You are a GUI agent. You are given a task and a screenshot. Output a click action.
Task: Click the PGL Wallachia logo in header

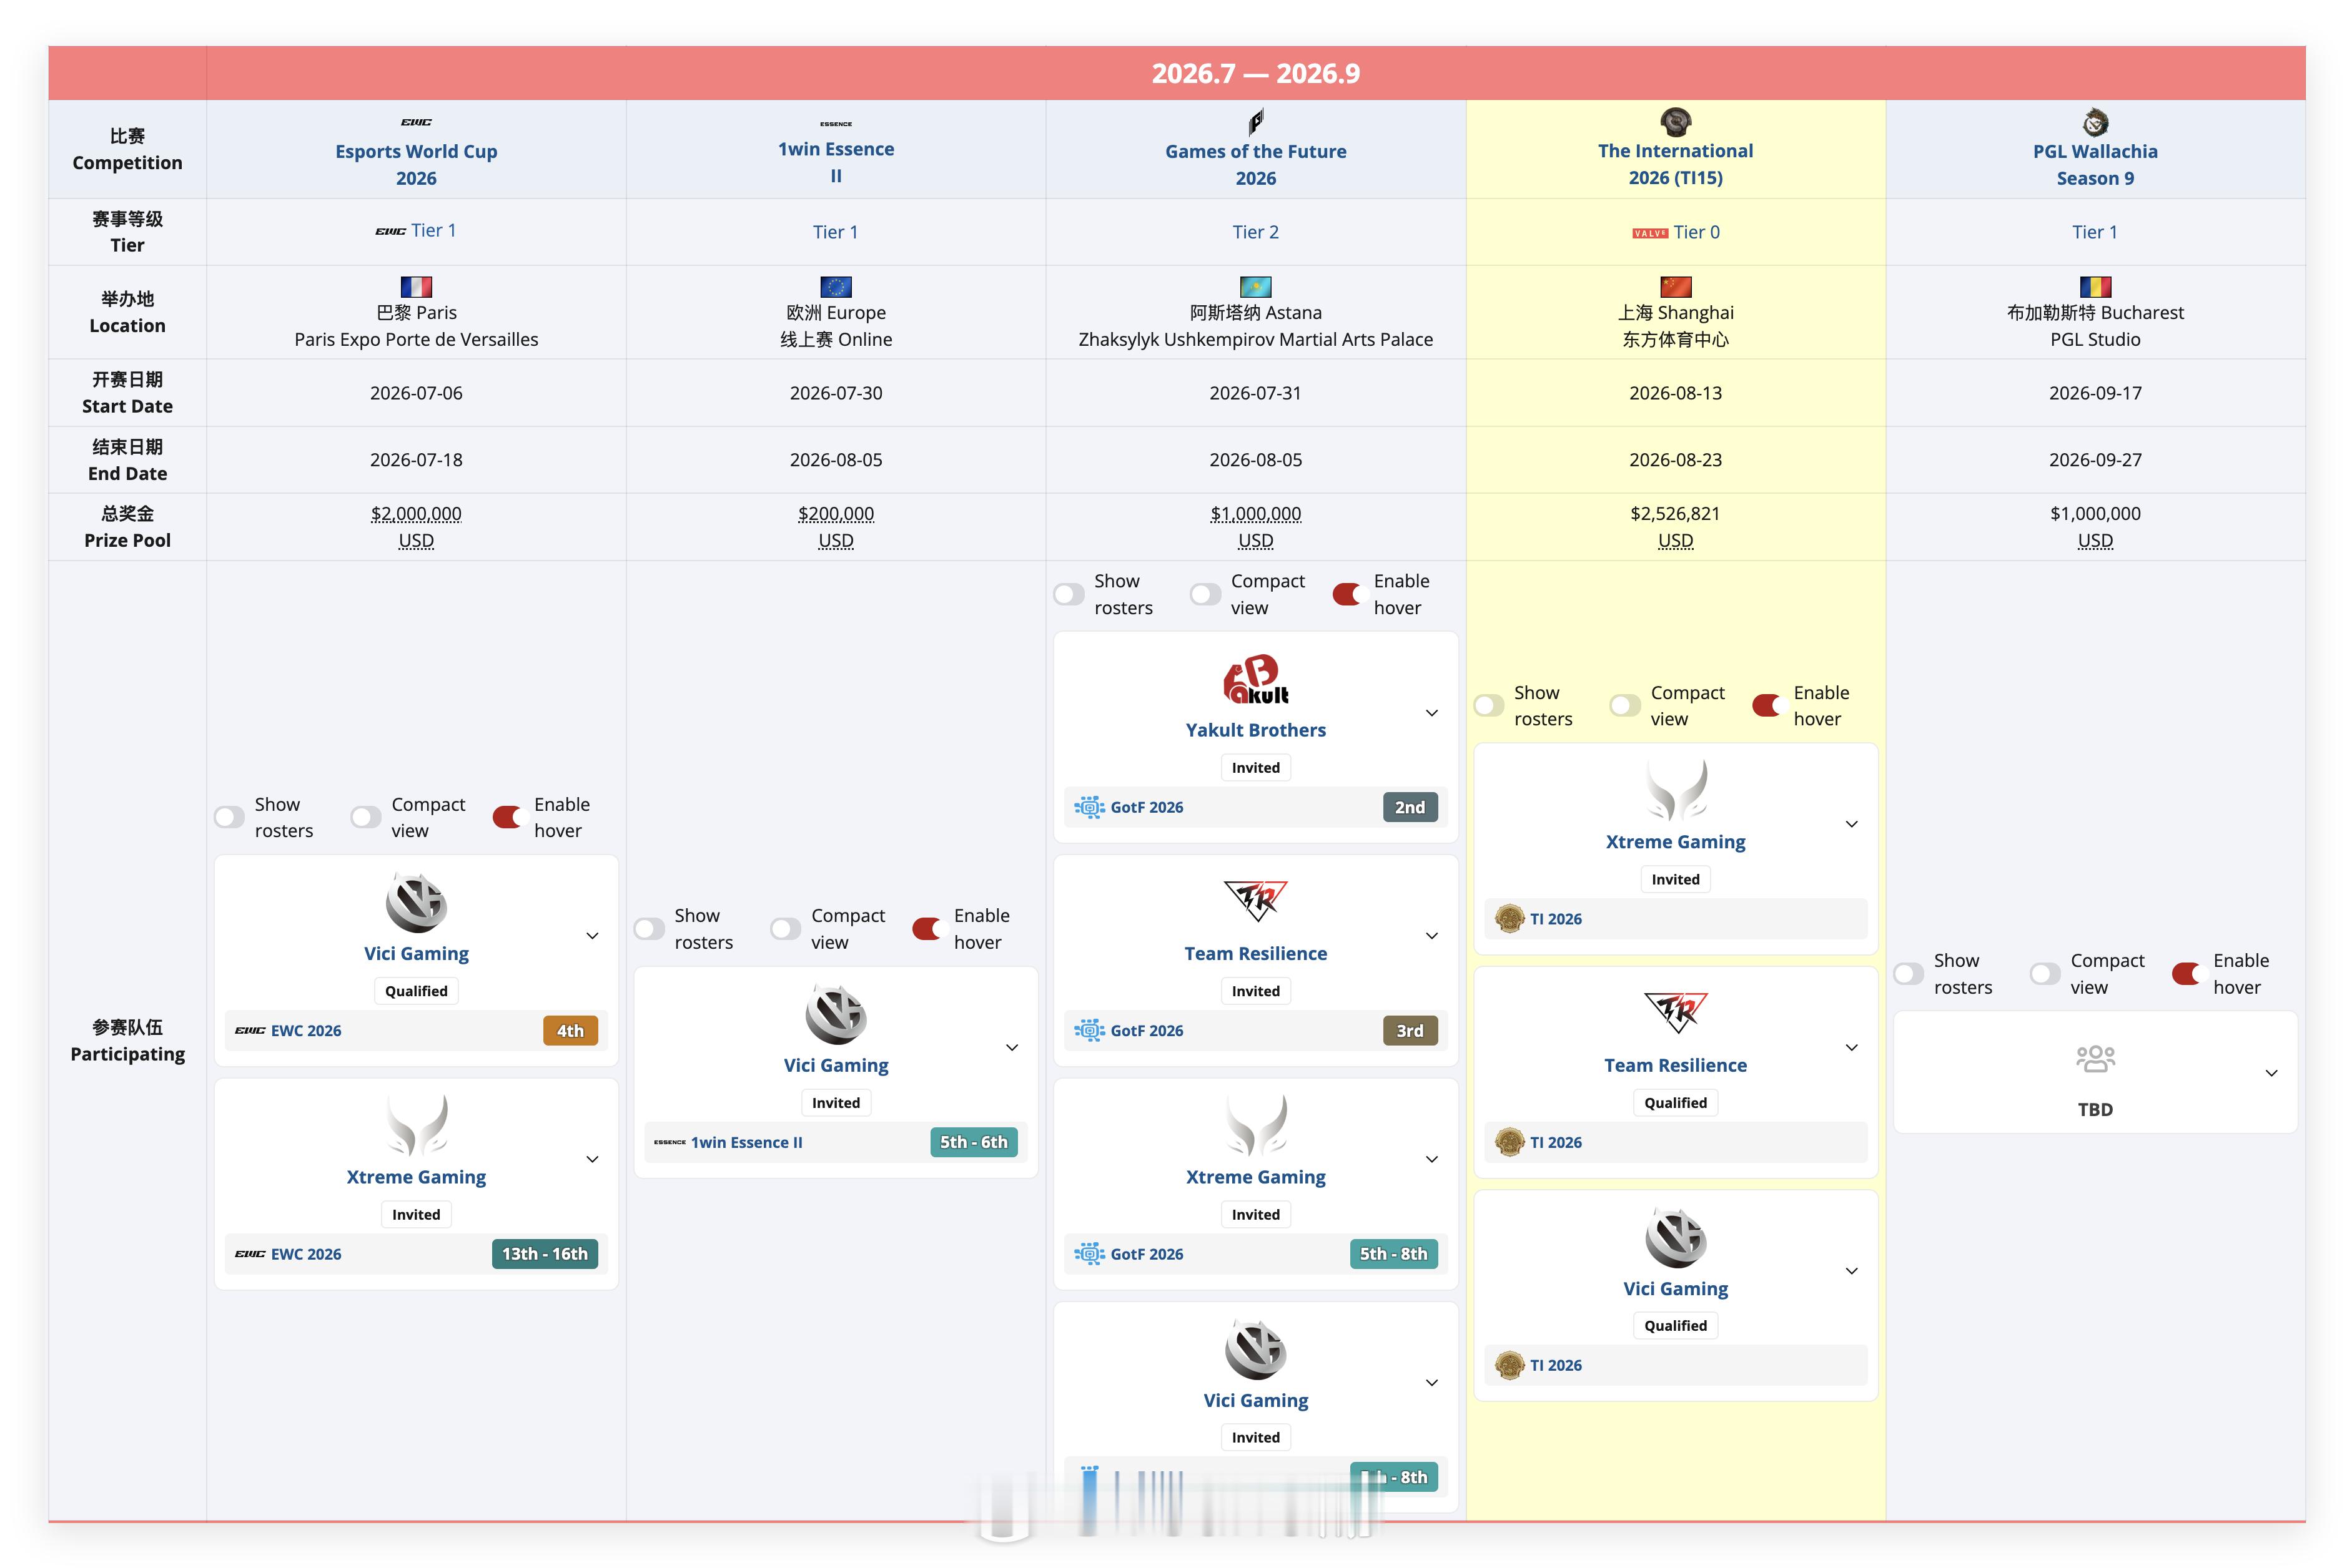(2095, 123)
